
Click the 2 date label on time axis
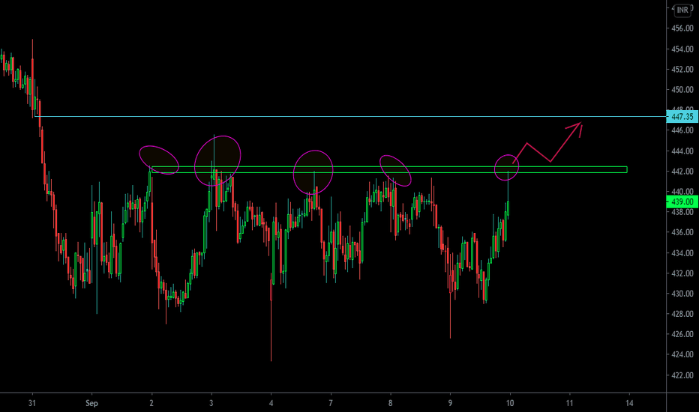[x=151, y=403]
